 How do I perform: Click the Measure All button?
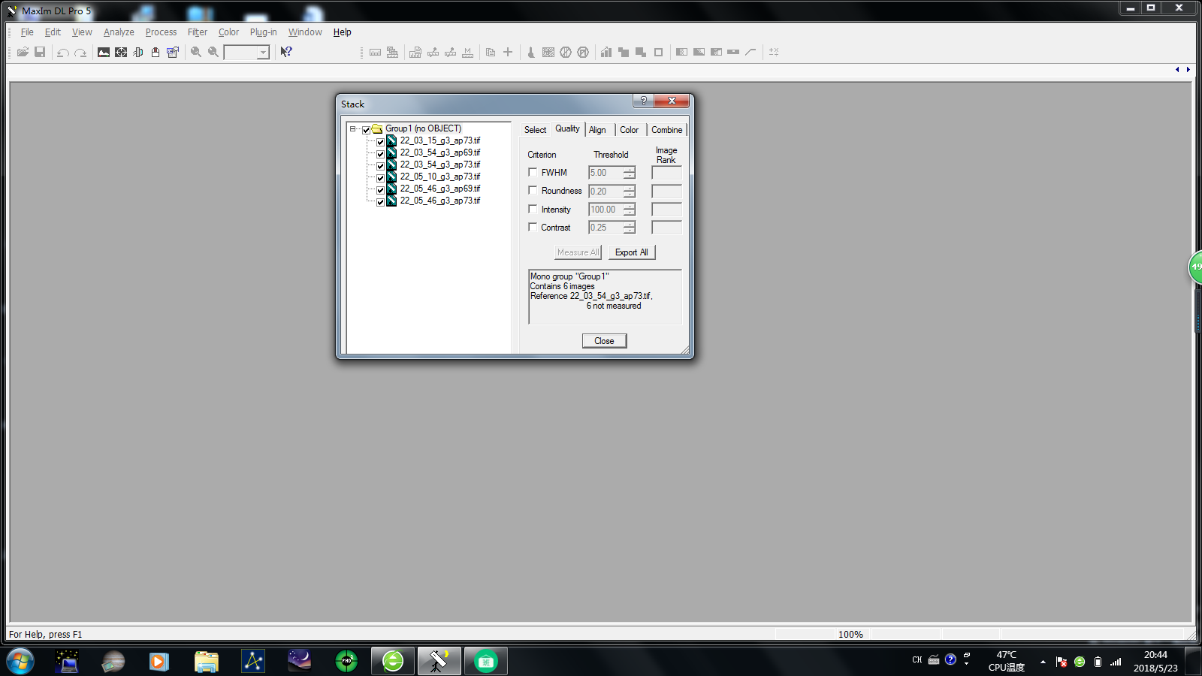pyautogui.click(x=578, y=252)
